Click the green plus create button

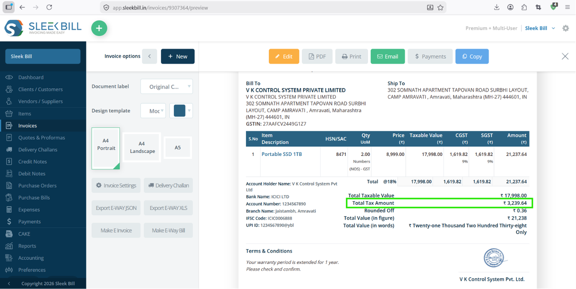click(99, 28)
